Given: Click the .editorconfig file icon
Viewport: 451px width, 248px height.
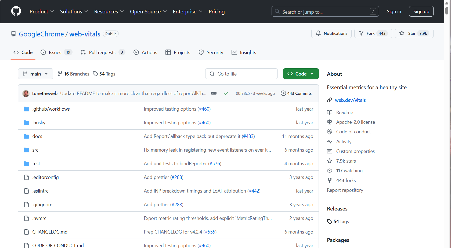Looking at the screenshot, I should coord(26,177).
